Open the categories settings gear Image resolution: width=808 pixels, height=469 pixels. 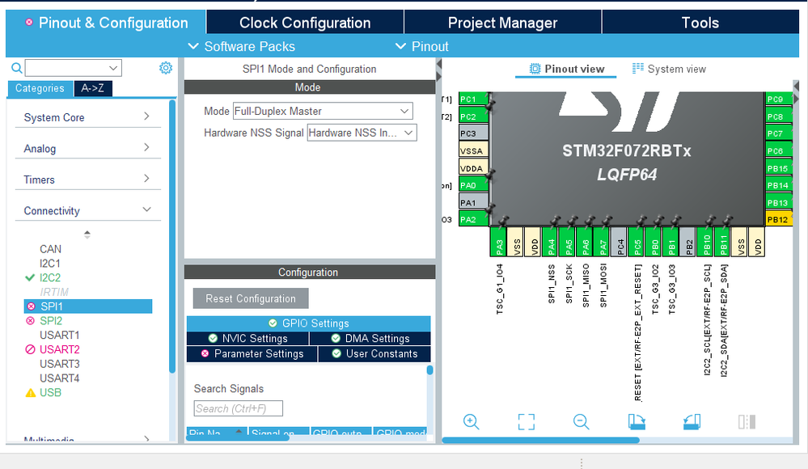[166, 68]
